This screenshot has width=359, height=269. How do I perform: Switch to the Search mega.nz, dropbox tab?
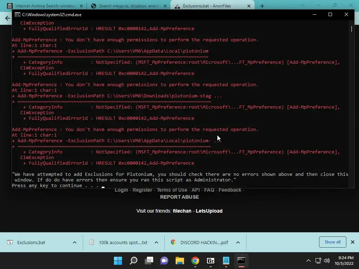pos(128,6)
